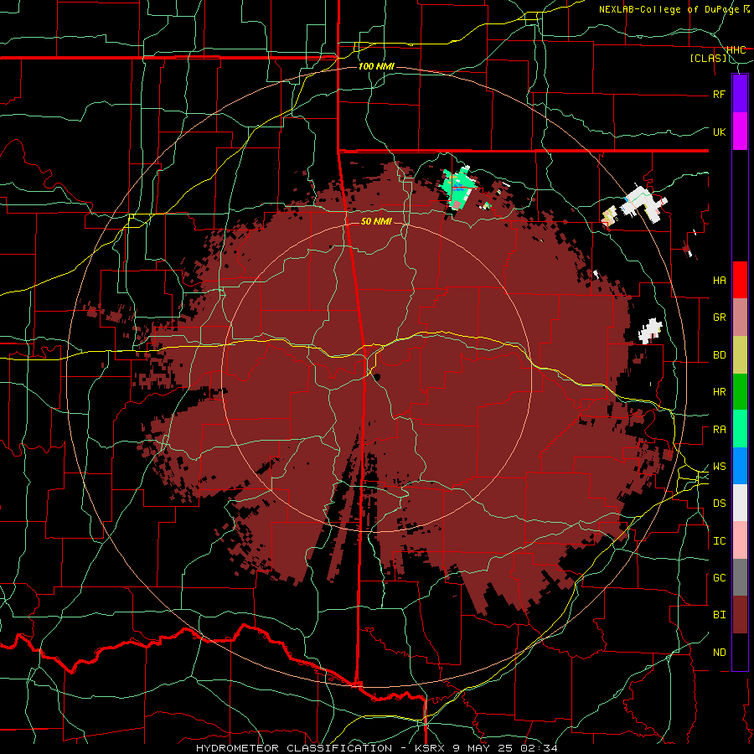Click the "[CLAS]" units label

coord(708,58)
